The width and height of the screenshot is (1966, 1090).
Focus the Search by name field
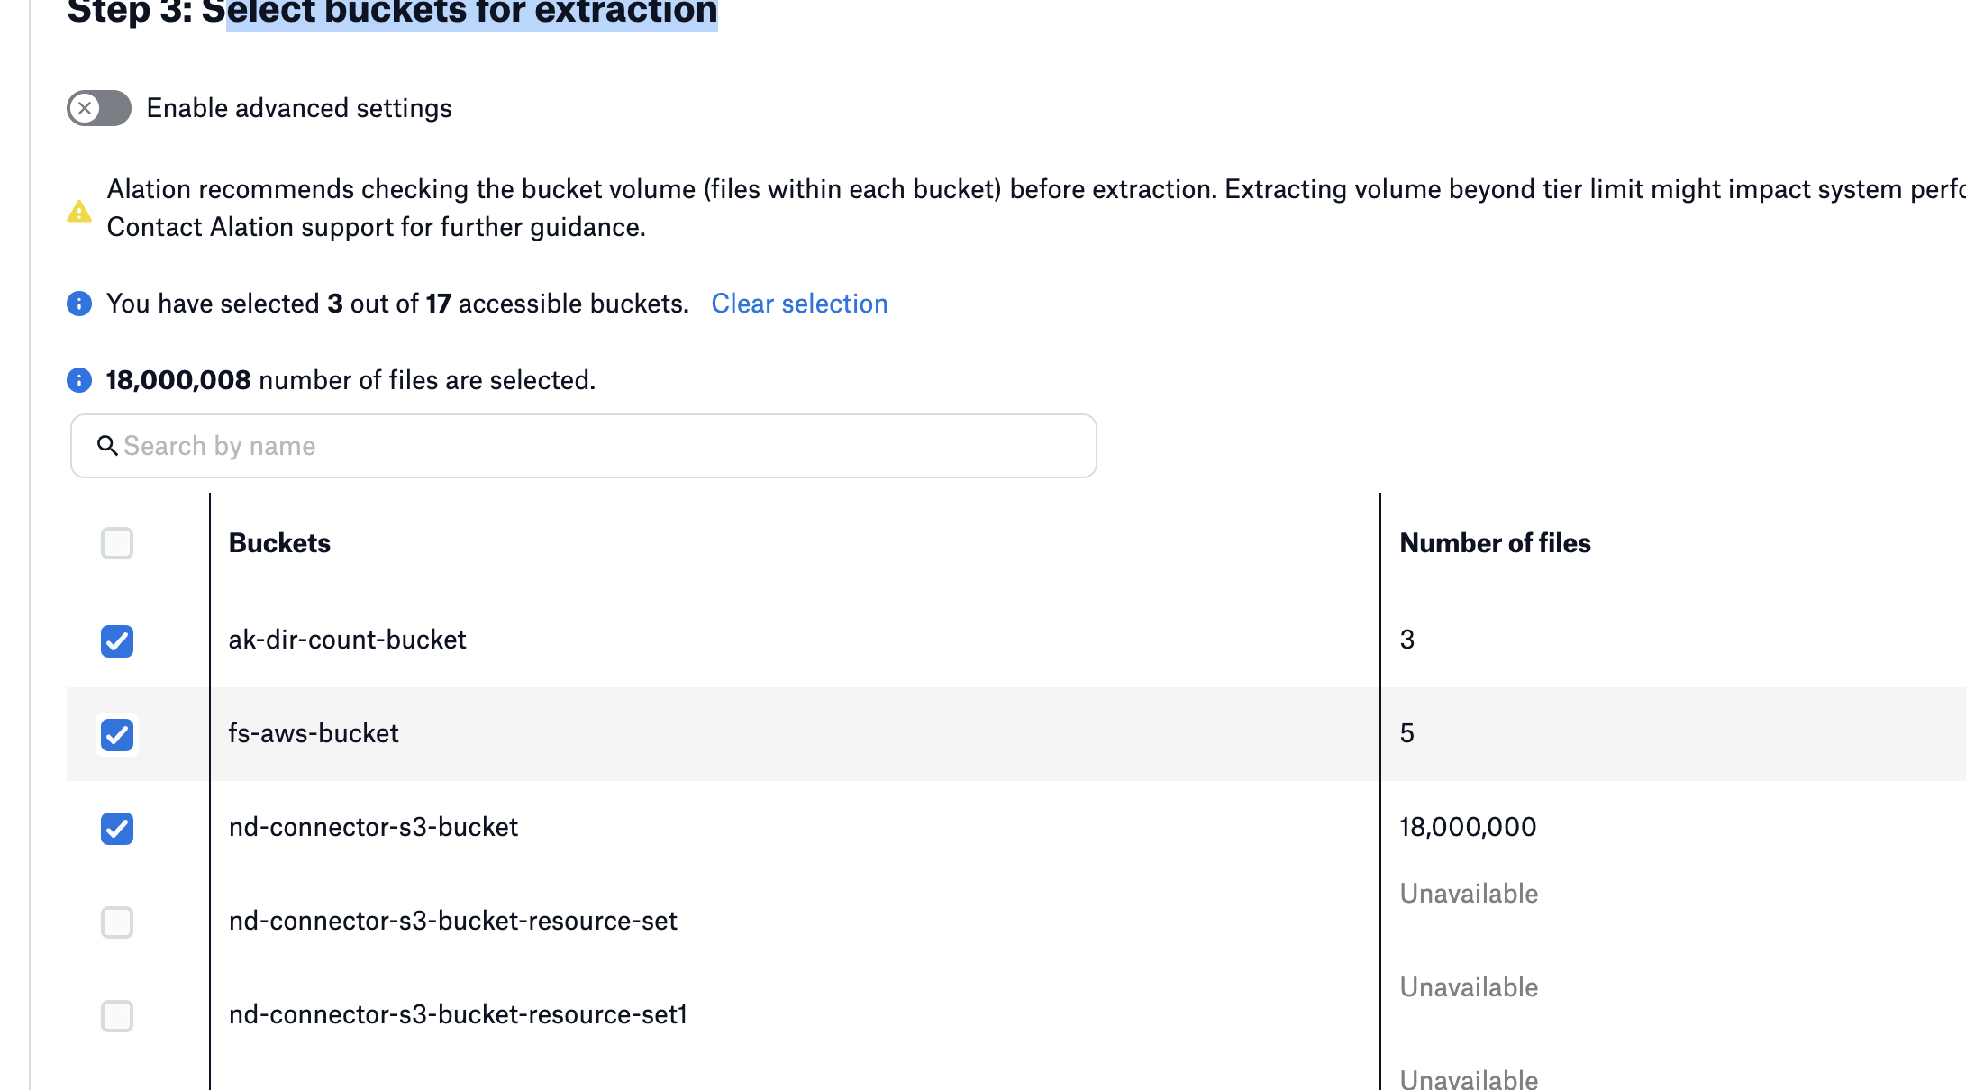pos(583,446)
